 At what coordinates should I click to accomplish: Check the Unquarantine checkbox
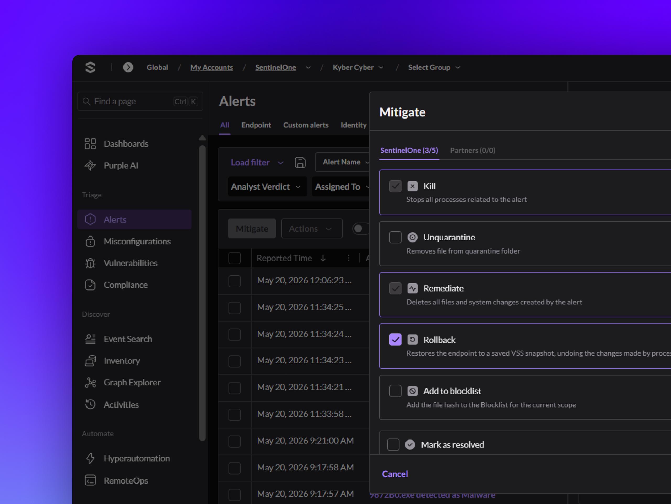click(395, 237)
